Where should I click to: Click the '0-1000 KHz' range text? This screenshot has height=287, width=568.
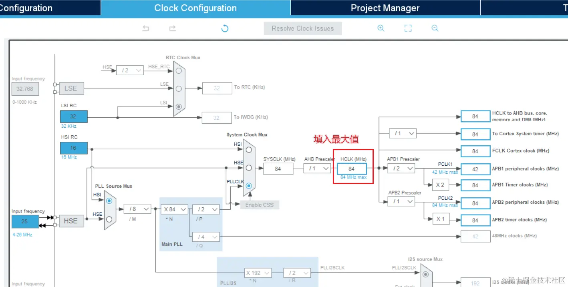[24, 102]
